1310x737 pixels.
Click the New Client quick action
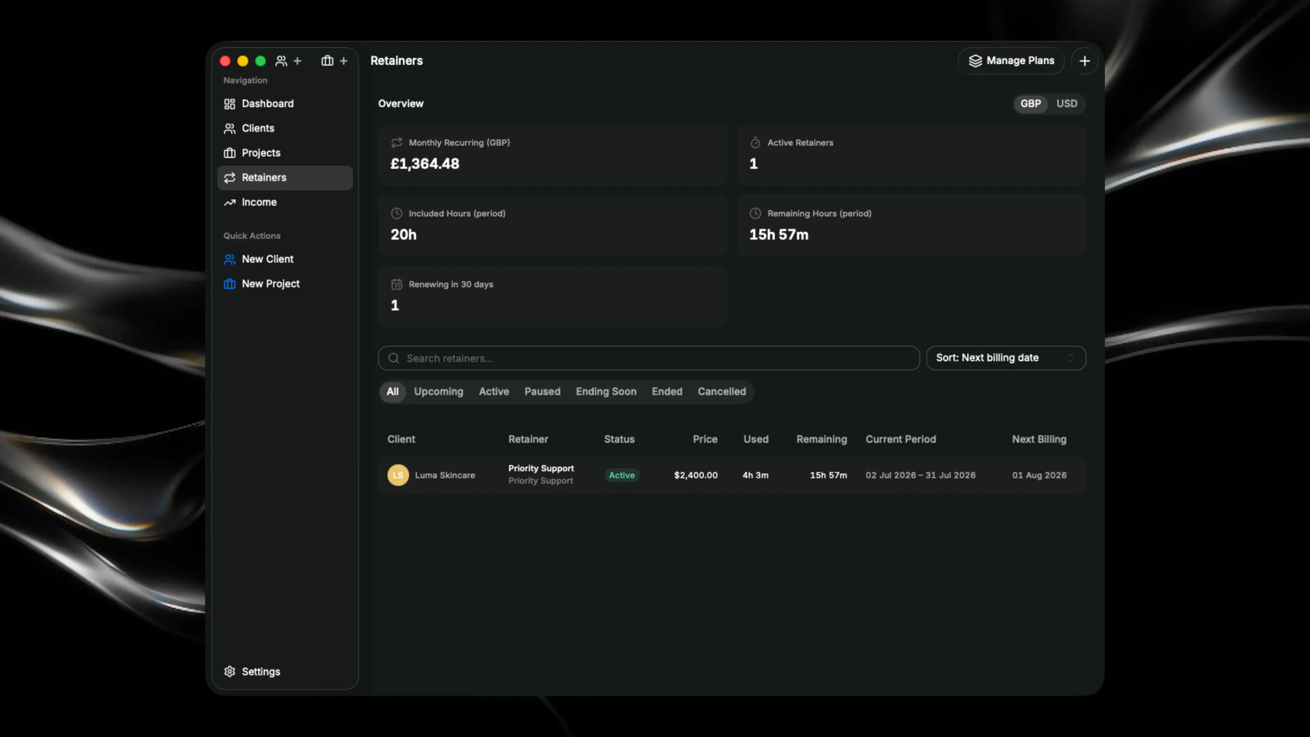click(x=285, y=260)
